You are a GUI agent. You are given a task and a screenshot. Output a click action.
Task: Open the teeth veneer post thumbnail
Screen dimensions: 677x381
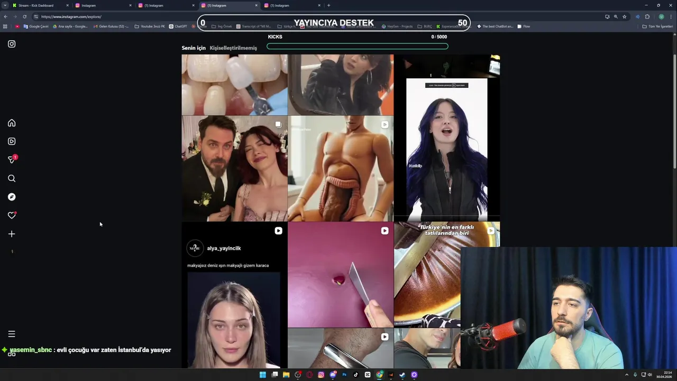[x=234, y=85]
